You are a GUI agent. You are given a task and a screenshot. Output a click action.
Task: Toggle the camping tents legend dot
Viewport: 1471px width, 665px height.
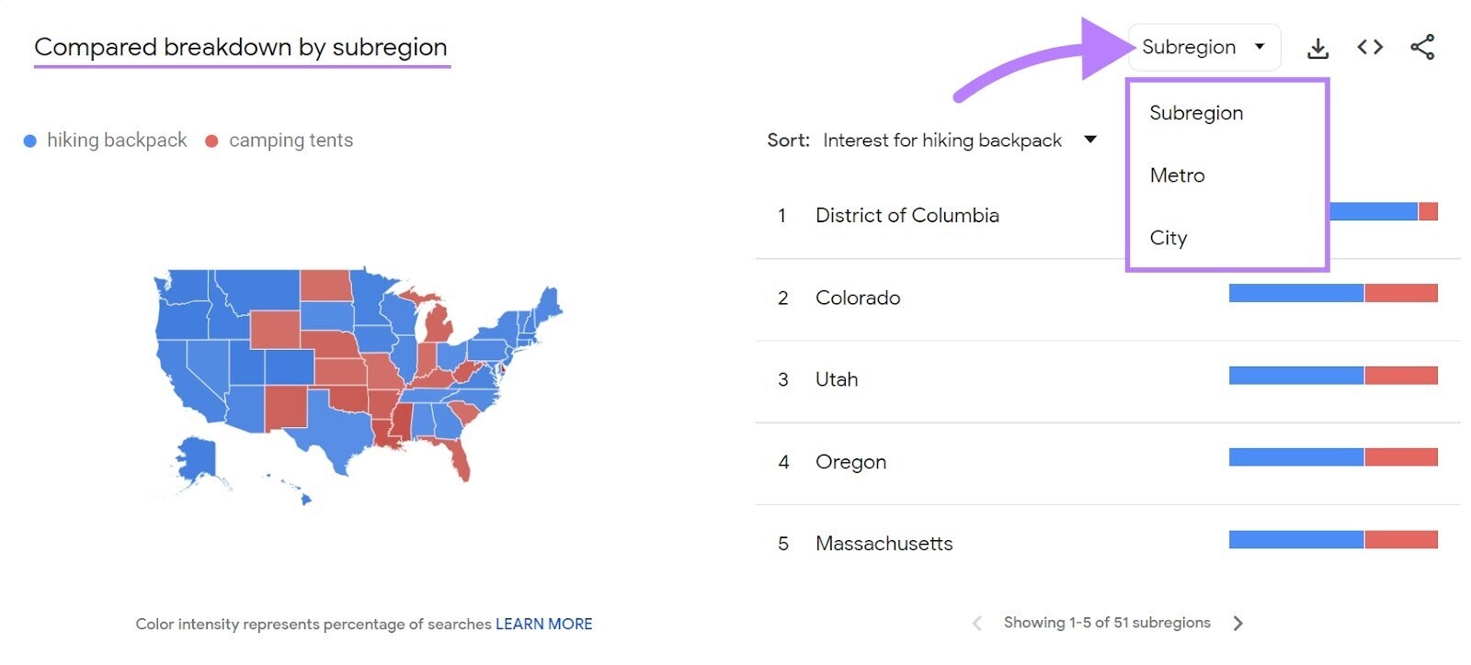(211, 140)
